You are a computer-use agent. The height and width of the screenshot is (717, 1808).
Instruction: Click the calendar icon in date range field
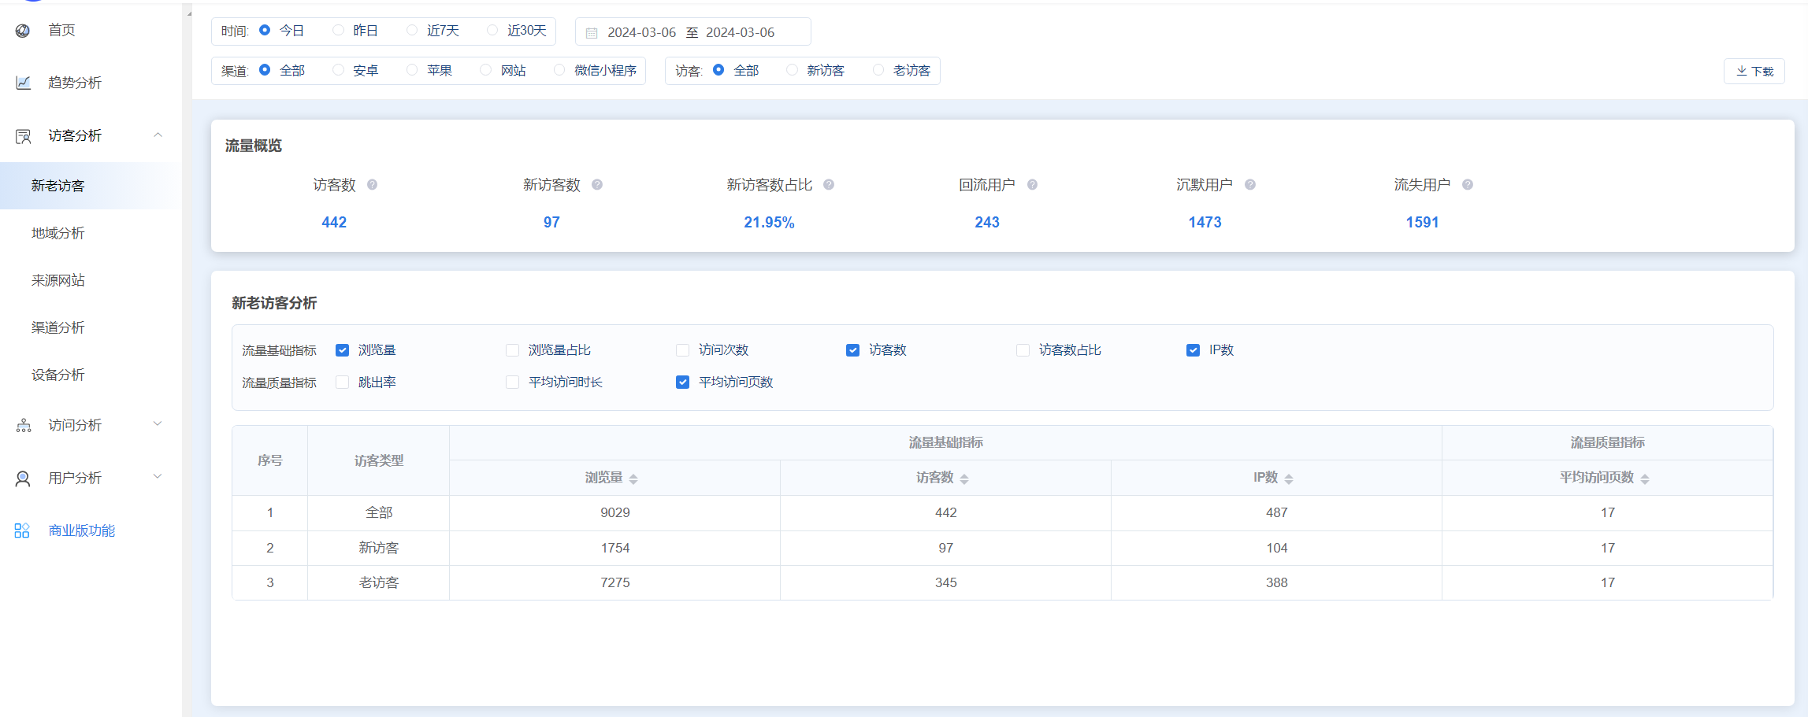(592, 33)
